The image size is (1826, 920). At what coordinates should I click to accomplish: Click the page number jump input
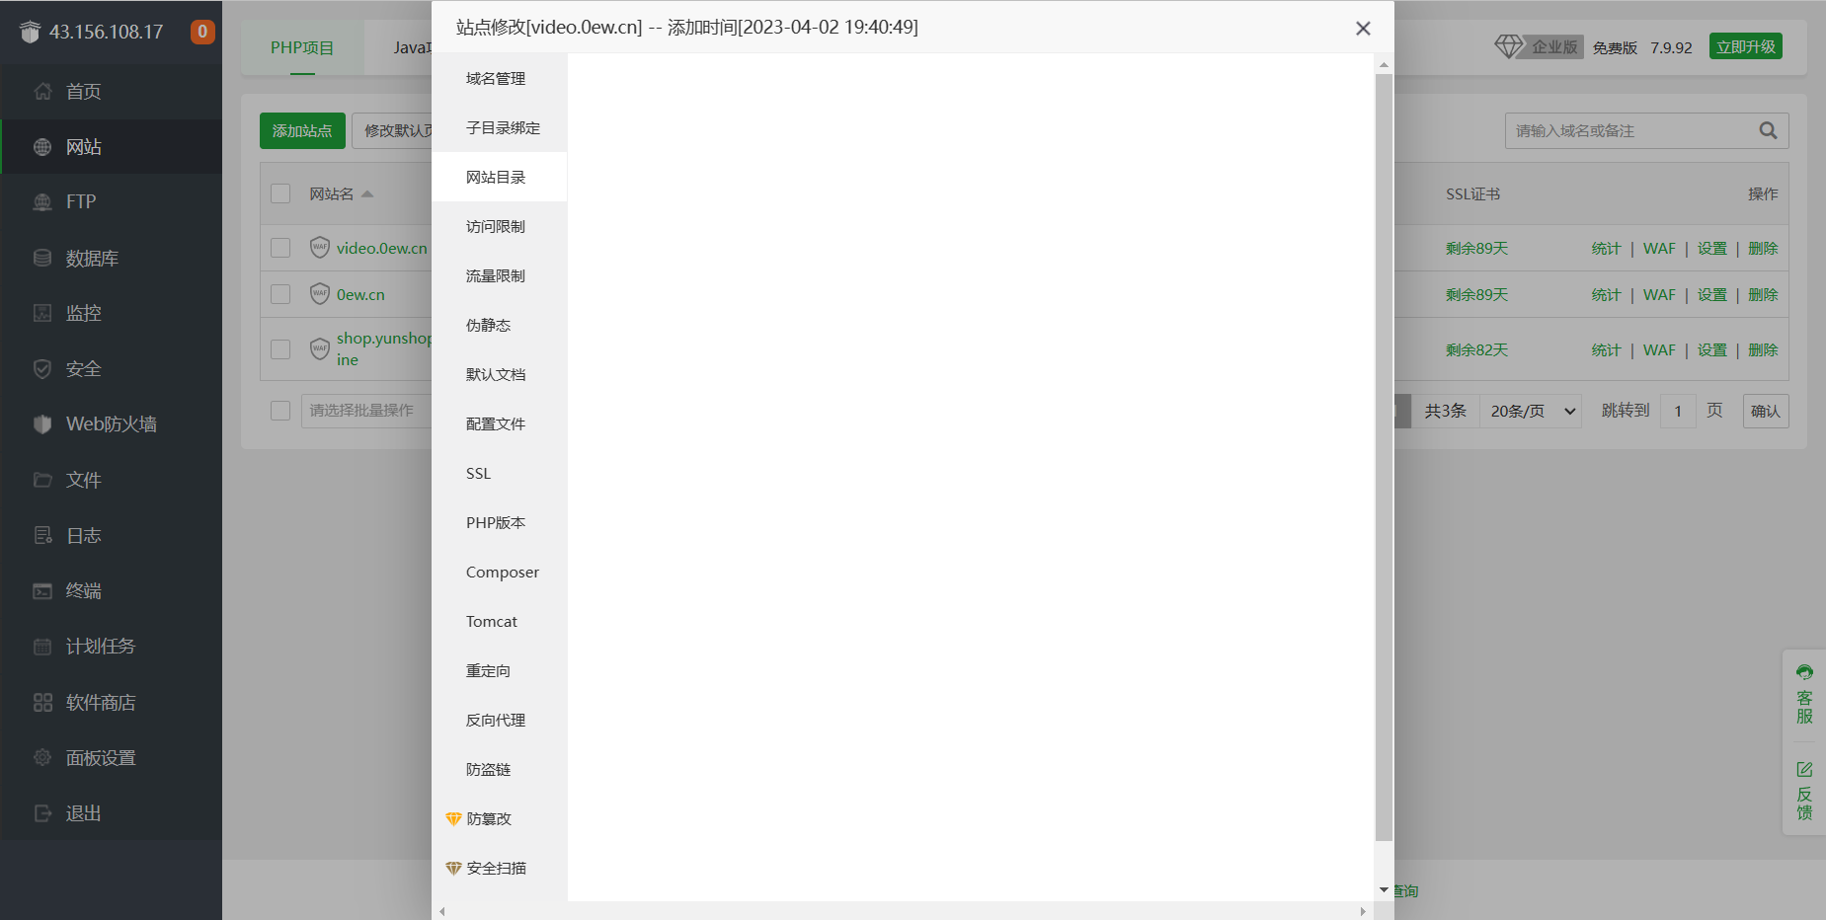tap(1678, 411)
